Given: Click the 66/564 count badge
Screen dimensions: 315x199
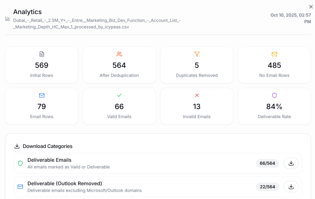Looking at the screenshot, I should point(267,163).
